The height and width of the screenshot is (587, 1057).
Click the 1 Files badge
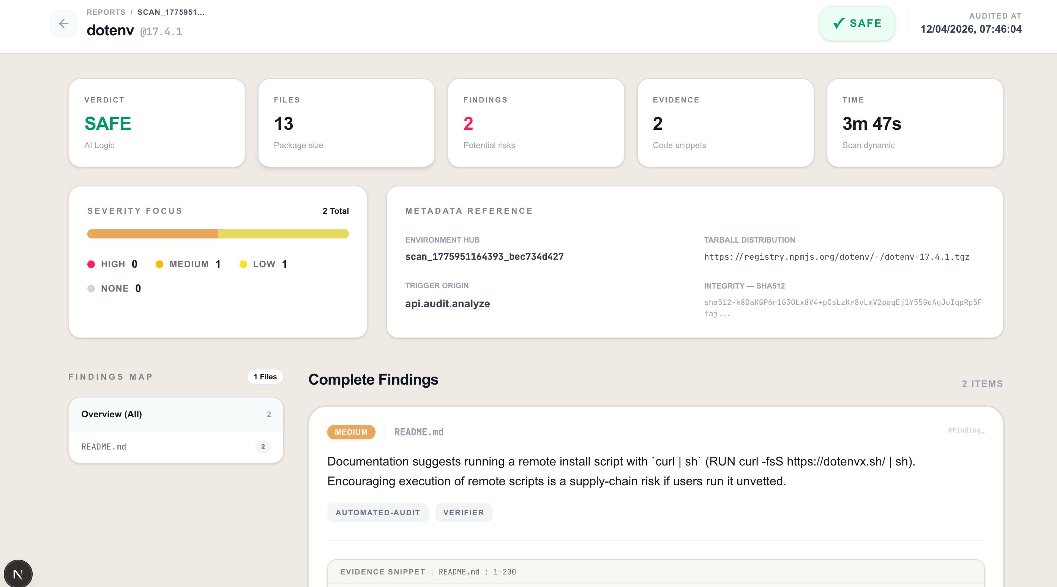click(265, 377)
